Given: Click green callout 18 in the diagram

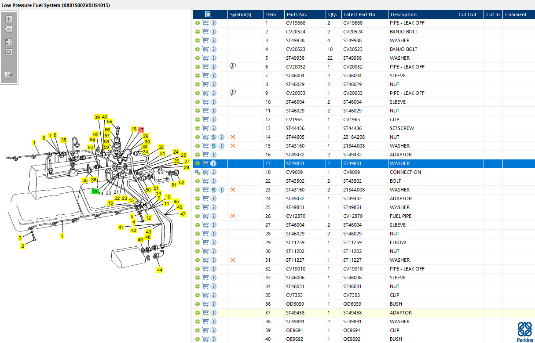Looking at the screenshot, I should 95,191.
